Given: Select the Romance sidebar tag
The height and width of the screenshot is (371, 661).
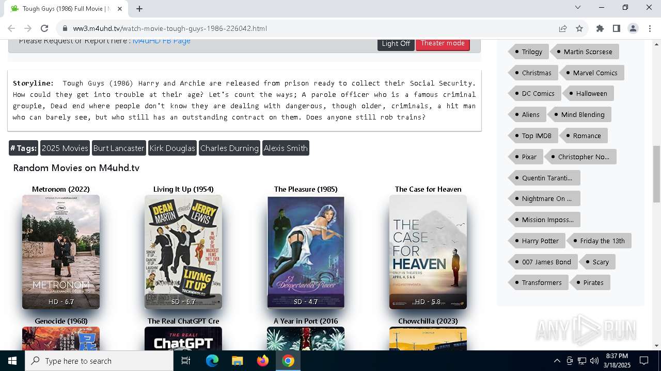Looking at the screenshot, I should click(x=584, y=136).
